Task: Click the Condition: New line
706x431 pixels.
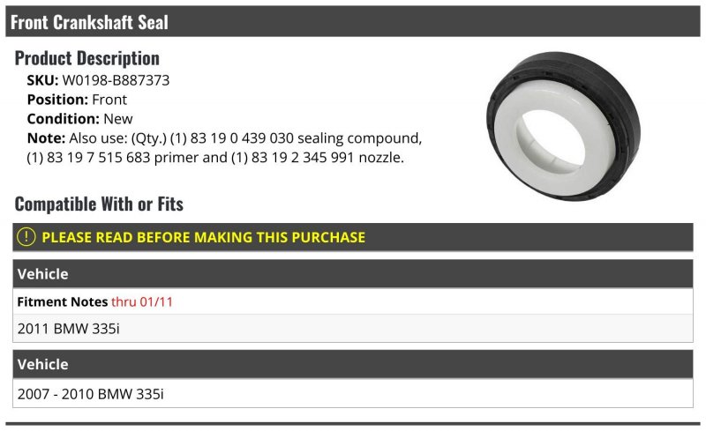Action: (79, 119)
